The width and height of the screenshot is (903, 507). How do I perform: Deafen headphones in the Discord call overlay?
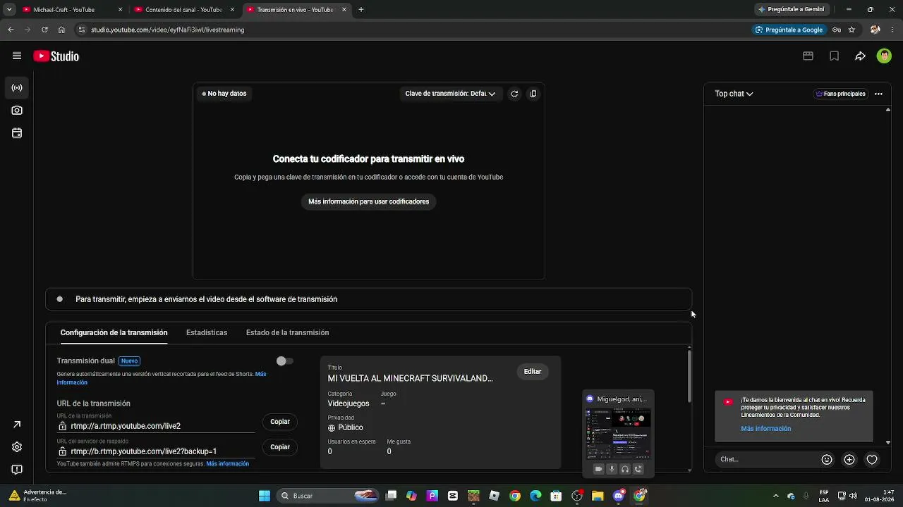coord(625,469)
